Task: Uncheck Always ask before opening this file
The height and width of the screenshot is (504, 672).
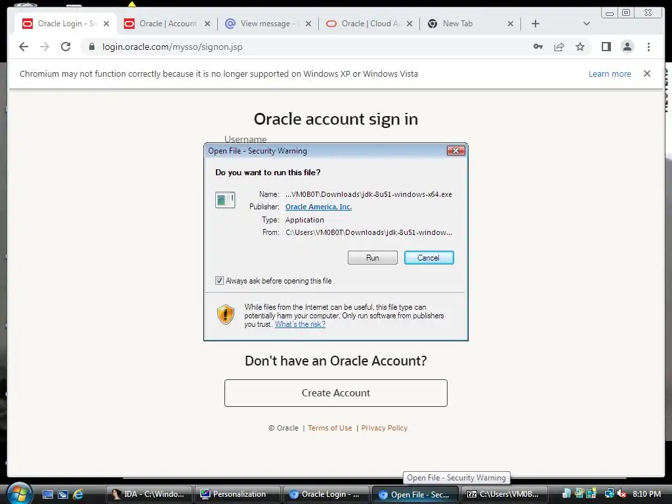Action: [219, 281]
